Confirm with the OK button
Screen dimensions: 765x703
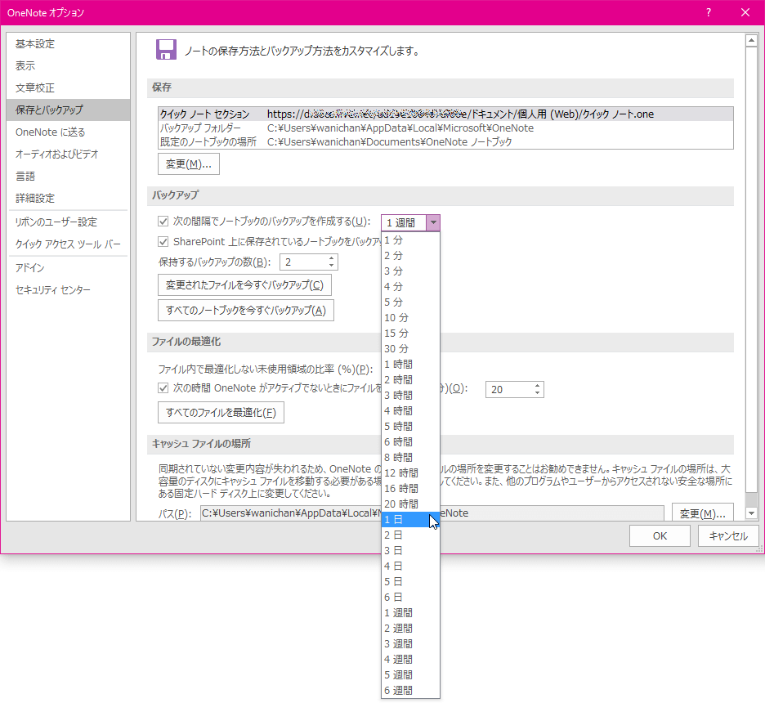click(x=660, y=535)
